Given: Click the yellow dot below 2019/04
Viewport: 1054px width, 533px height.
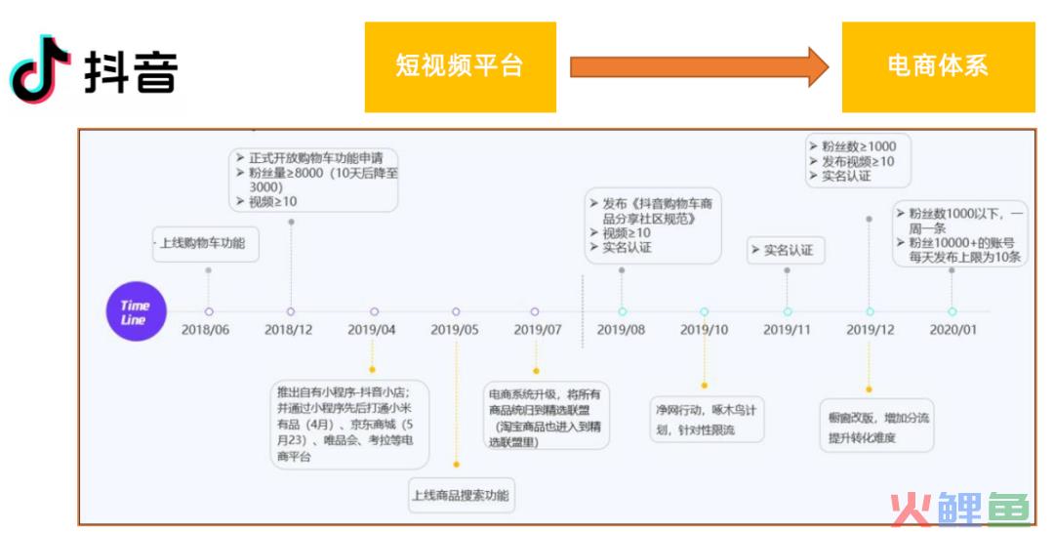Looking at the screenshot, I should tap(373, 370).
